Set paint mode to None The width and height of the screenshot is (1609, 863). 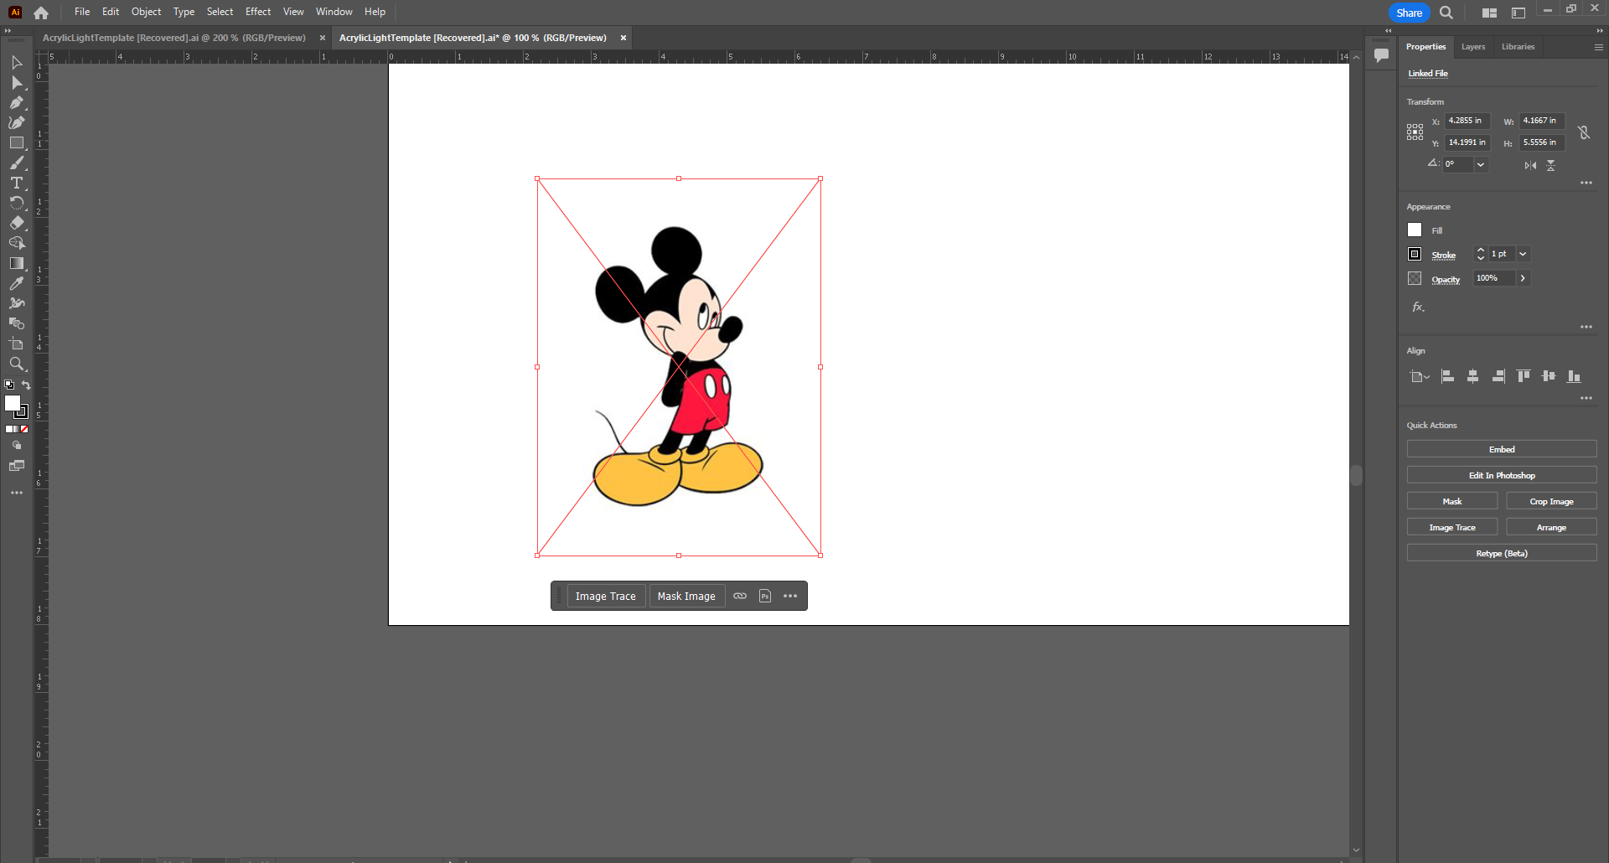(24, 429)
